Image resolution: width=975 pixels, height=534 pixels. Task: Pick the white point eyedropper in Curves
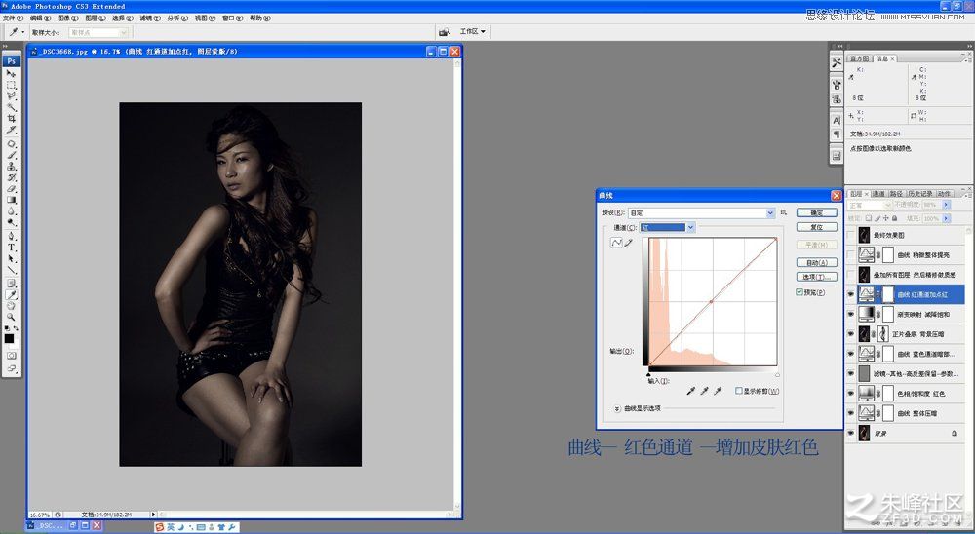tap(718, 391)
